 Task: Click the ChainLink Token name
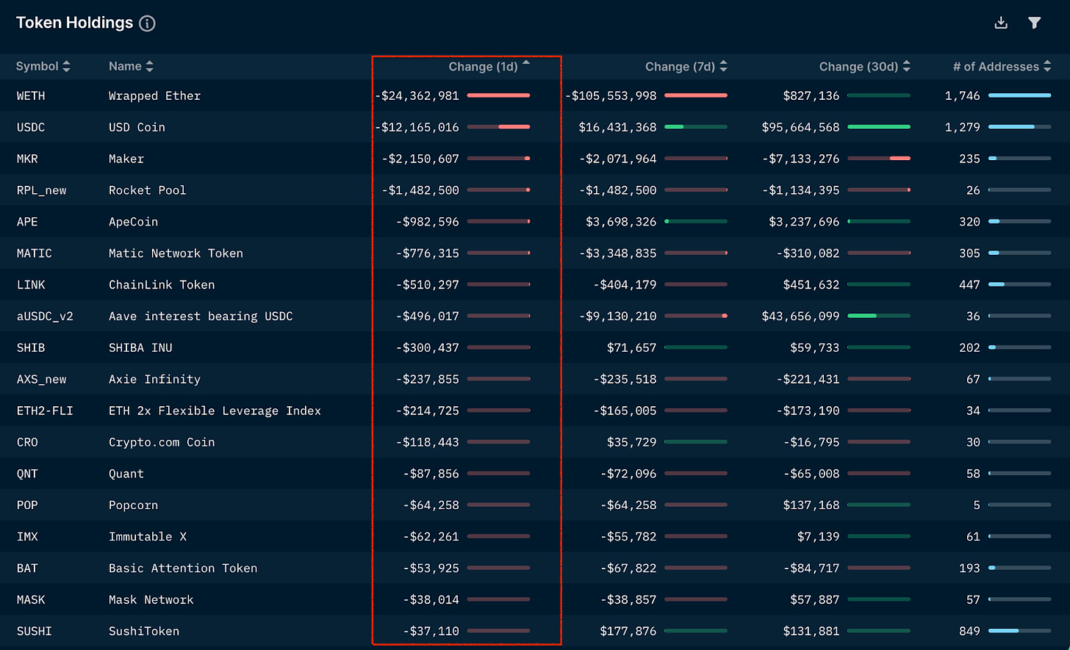(162, 285)
